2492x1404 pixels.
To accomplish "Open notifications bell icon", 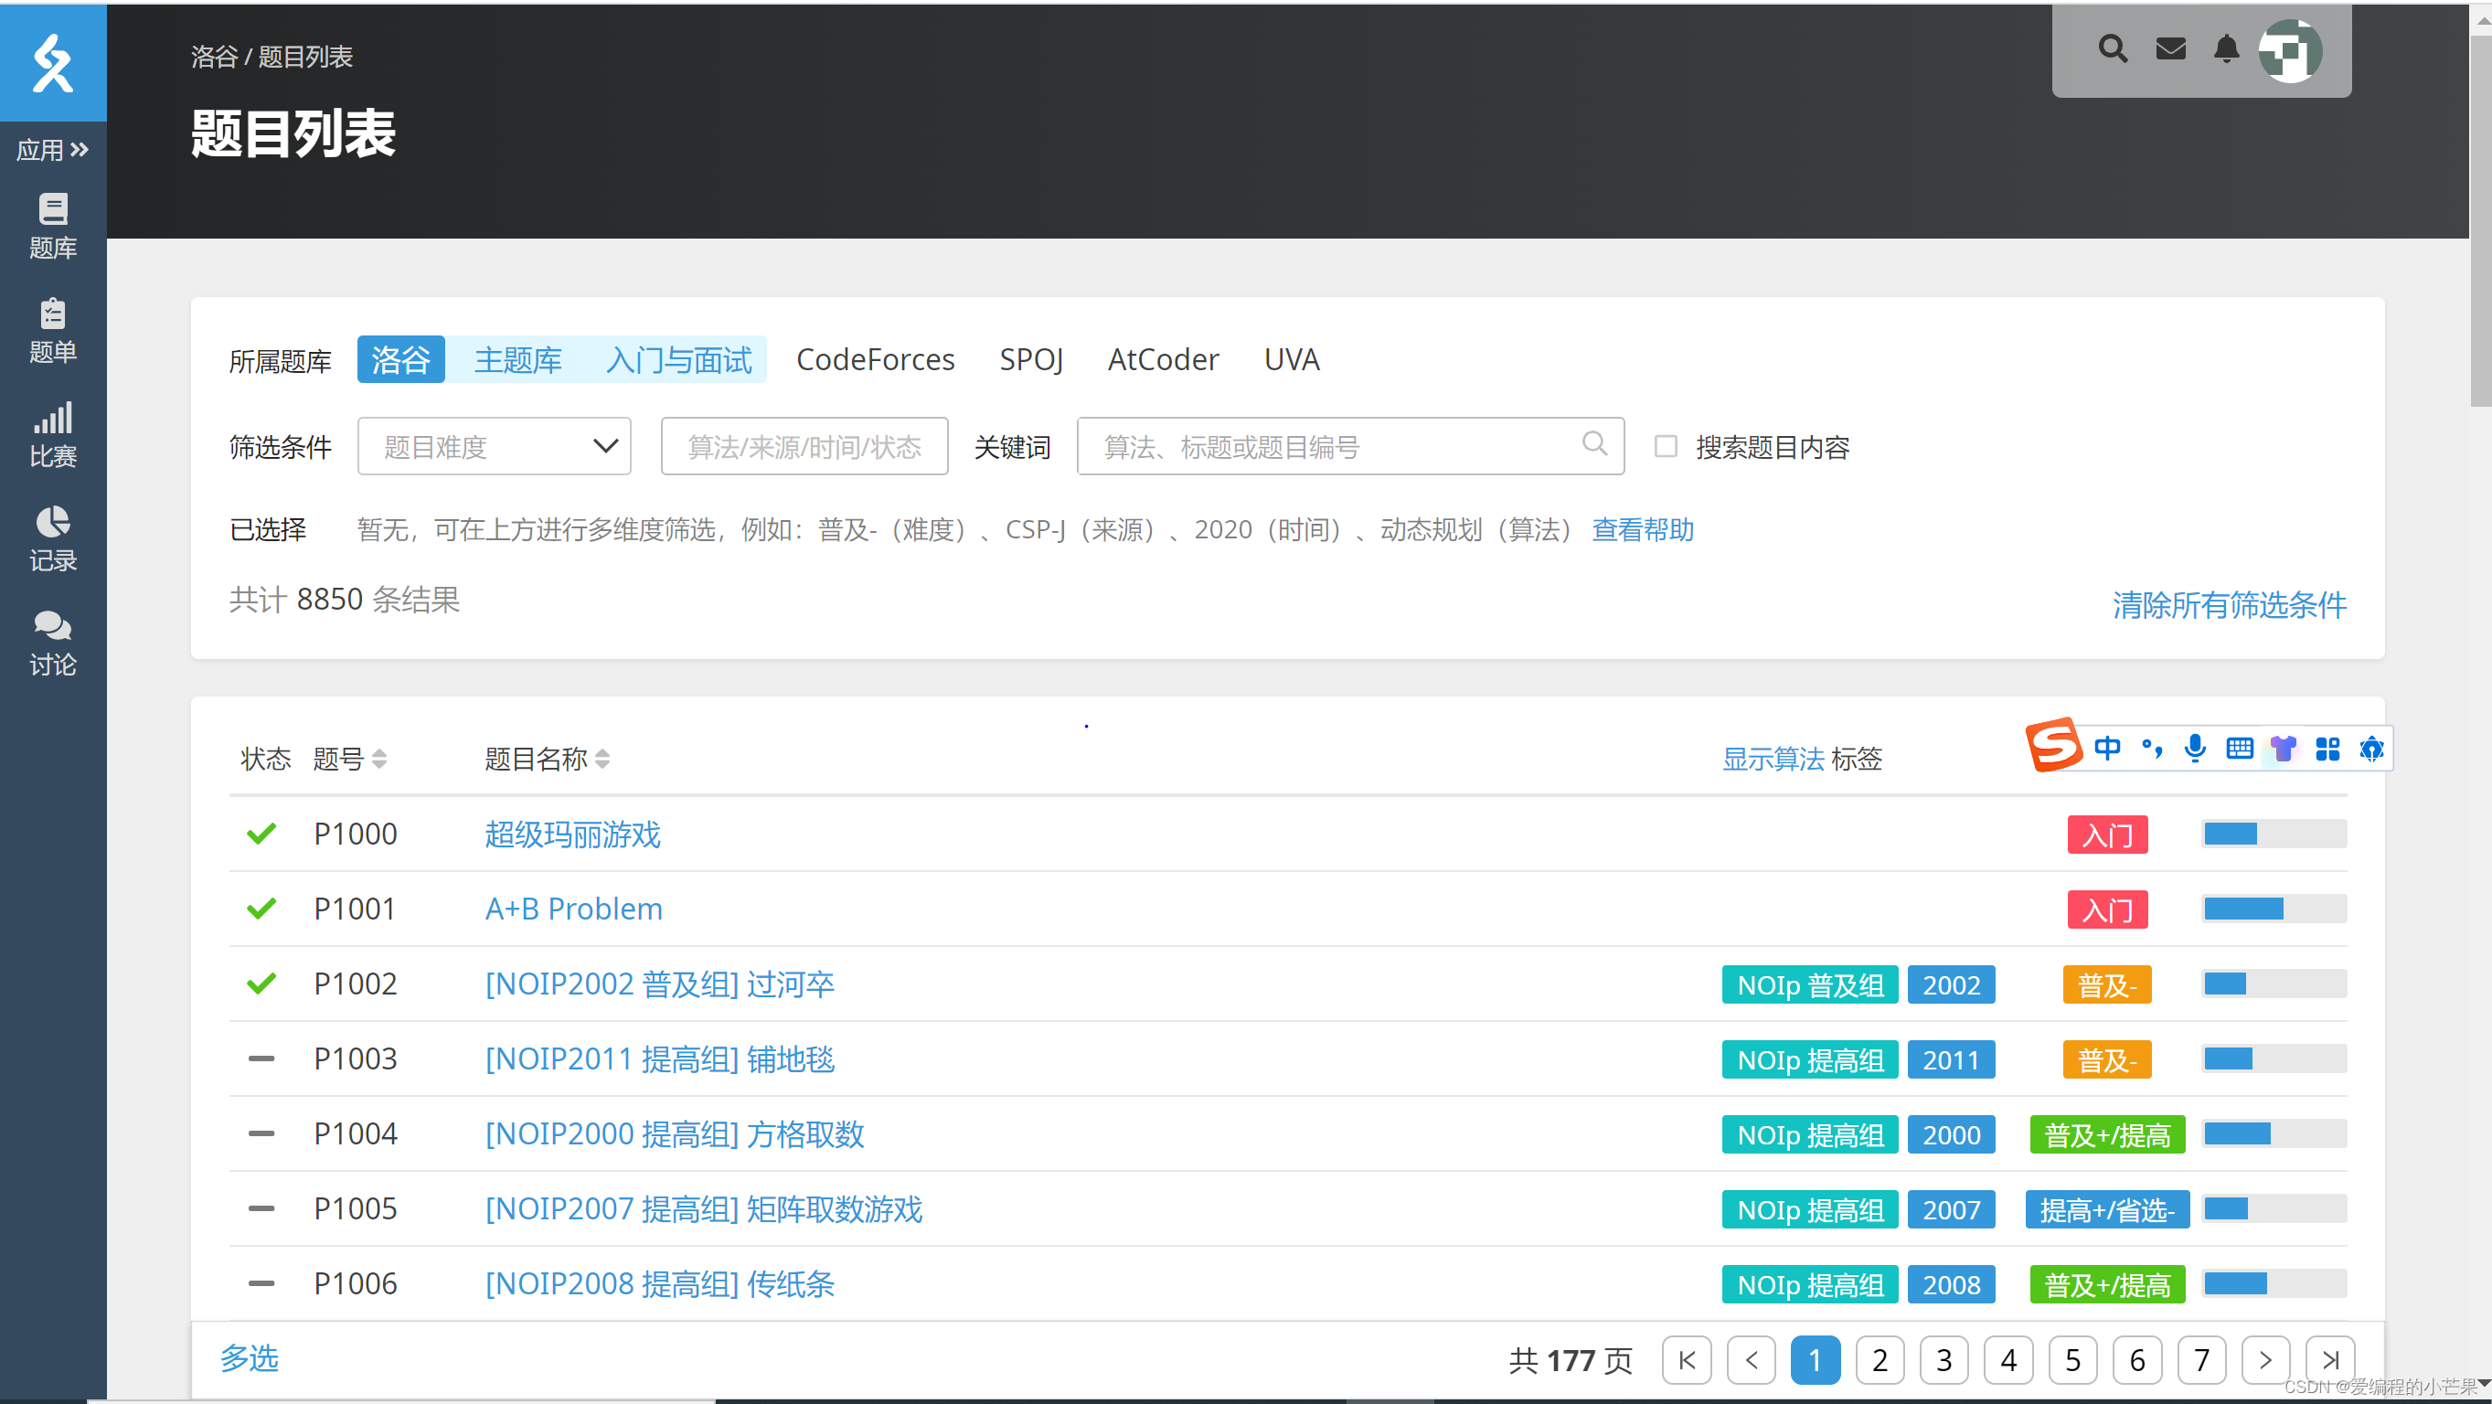I will coord(2226,49).
